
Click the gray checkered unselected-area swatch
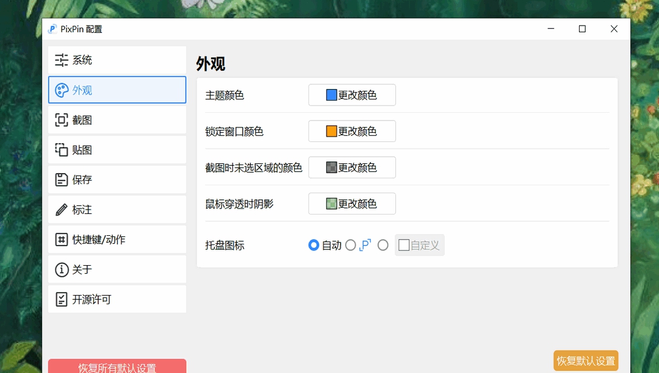[331, 168]
